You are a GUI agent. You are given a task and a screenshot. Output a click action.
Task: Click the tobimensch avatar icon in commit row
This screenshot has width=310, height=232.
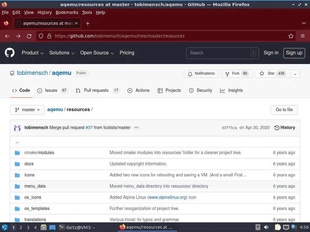tap(17, 128)
